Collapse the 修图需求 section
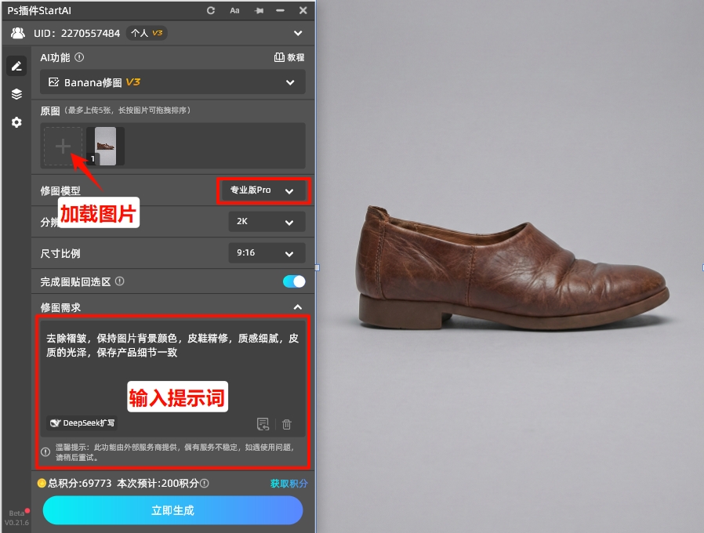Screen dimensions: 704x533 tap(296, 306)
